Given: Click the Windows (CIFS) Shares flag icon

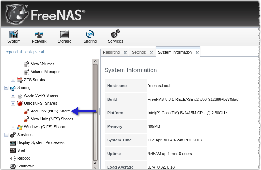Looking at the screenshot, I should (x=20, y=127).
